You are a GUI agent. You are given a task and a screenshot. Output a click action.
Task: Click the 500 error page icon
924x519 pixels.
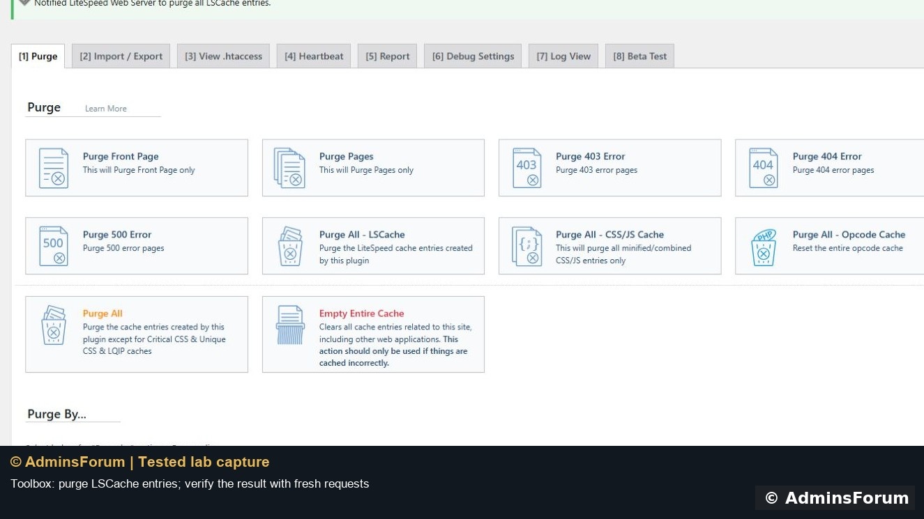(54, 246)
